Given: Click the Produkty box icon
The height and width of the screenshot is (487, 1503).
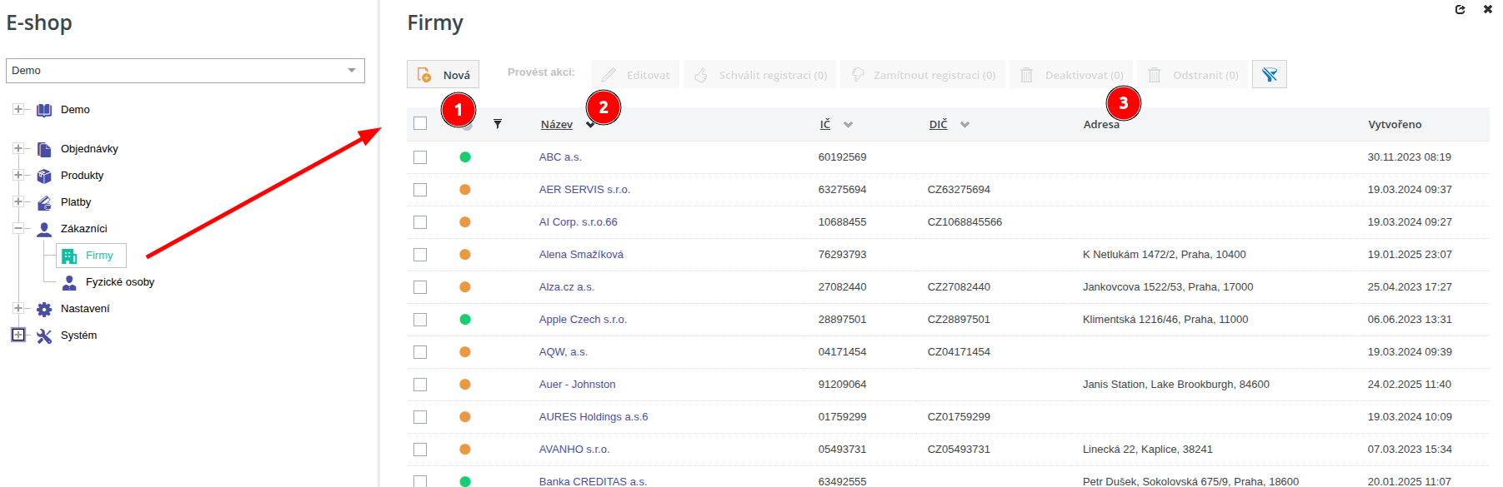Looking at the screenshot, I should (44, 176).
